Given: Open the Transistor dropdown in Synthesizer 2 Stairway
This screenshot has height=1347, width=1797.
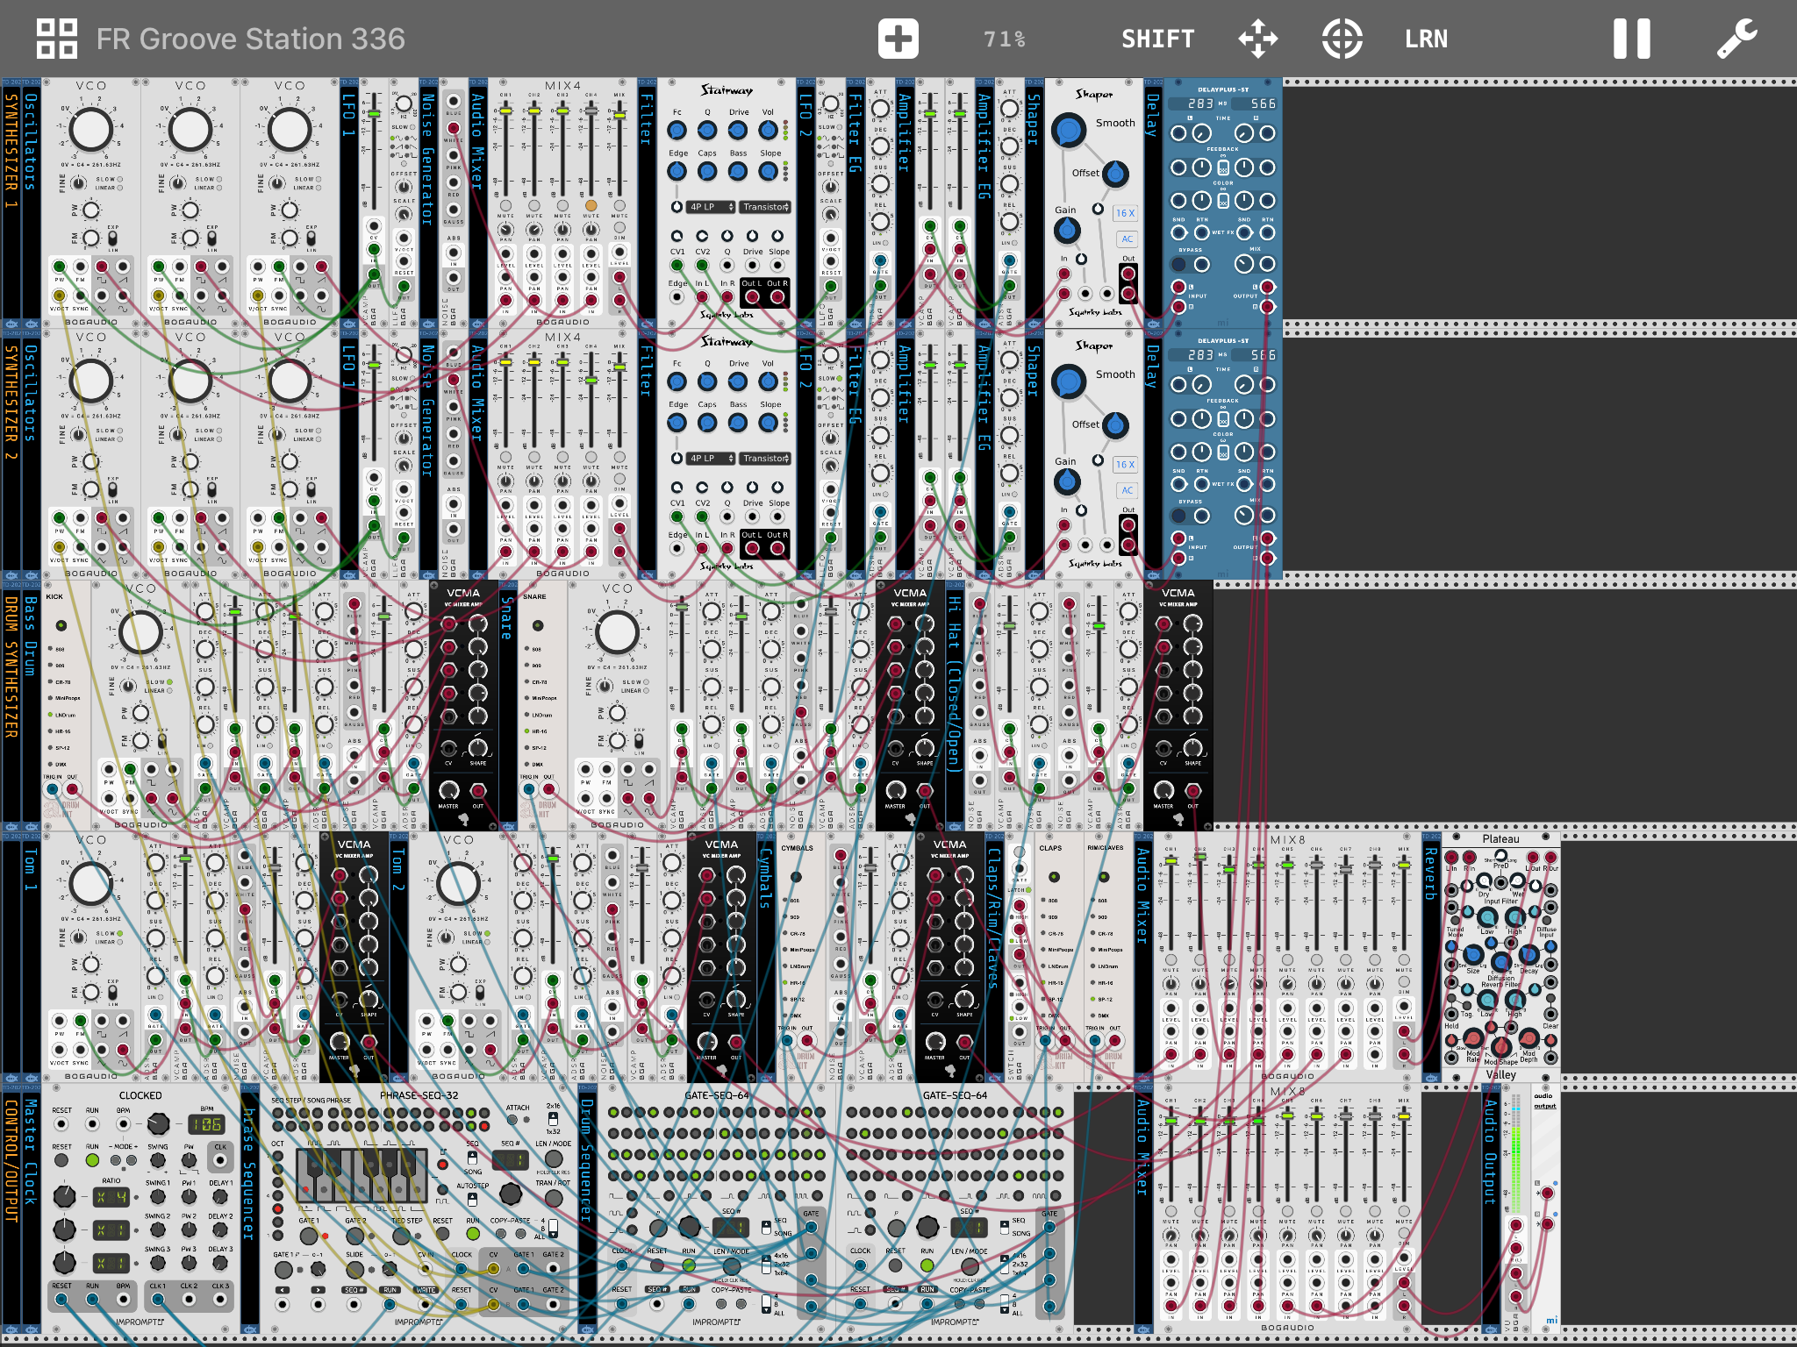Looking at the screenshot, I should point(765,459).
